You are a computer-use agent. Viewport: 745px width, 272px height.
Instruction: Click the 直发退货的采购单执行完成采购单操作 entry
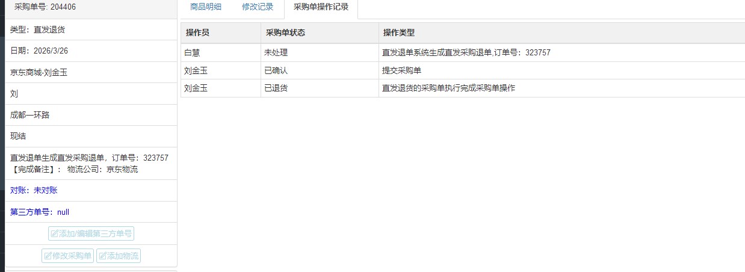coord(448,88)
